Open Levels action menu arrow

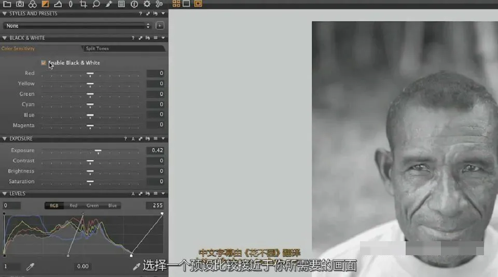pos(163,193)
